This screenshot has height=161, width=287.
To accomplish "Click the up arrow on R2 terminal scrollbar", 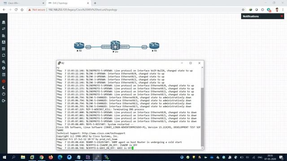I will [x=202, y=68].
